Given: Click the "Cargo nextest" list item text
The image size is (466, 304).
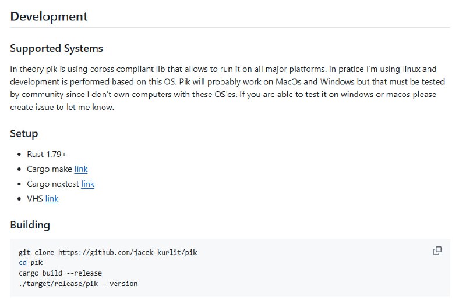Looking at the screenshot, I should point(52,184).
